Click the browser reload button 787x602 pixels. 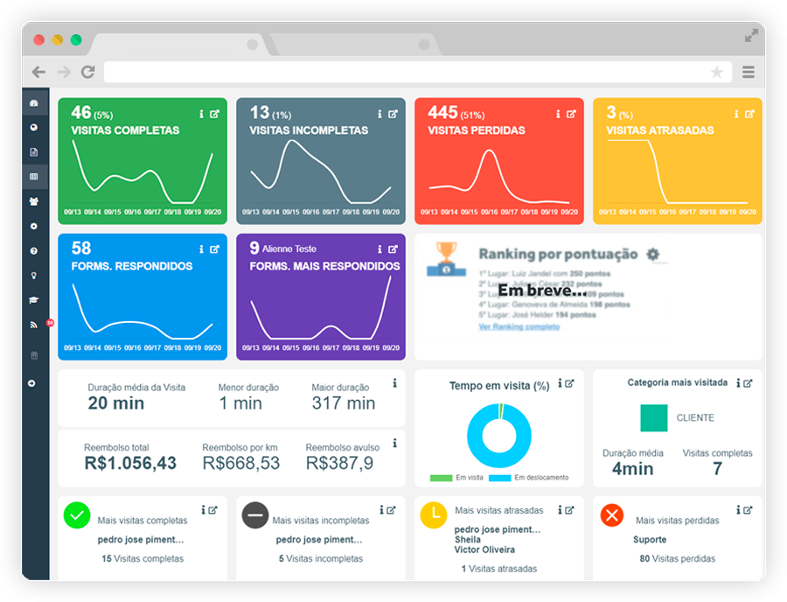click(x=87, y=72)
